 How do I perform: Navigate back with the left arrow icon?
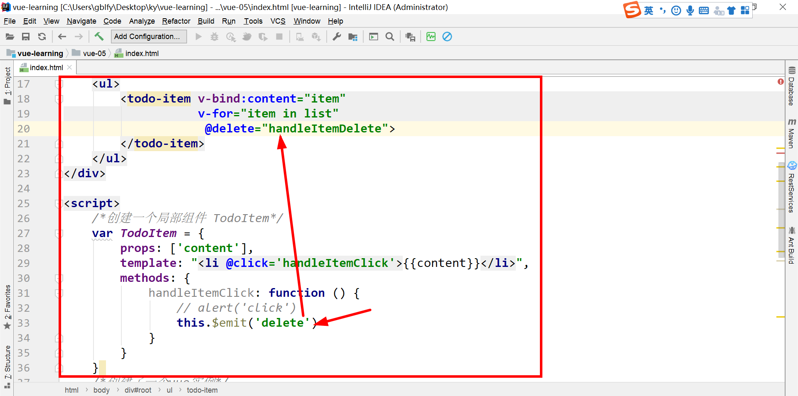(x=62, y=37)
